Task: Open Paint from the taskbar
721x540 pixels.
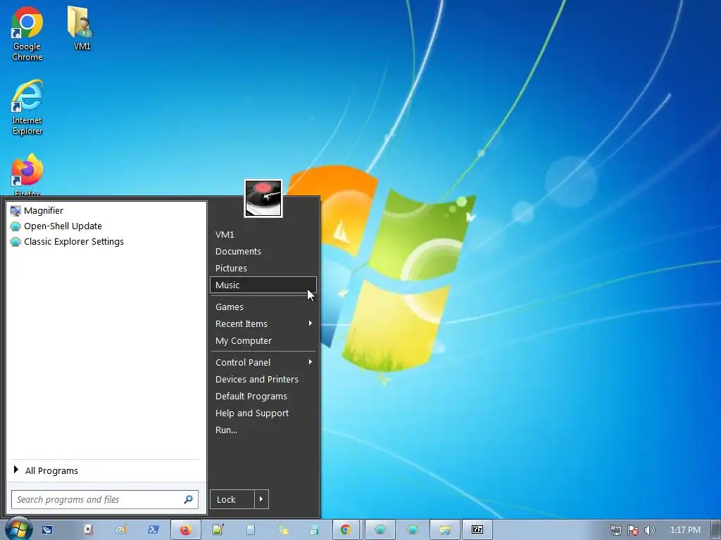Action: 121,530
